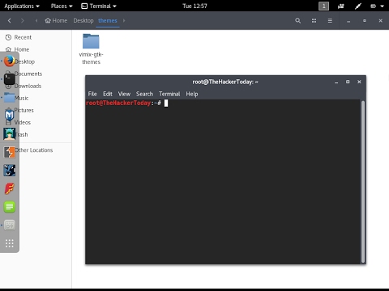389x291 pixels.
Task: Maximize the terminal window
Action: click(348, 82)
